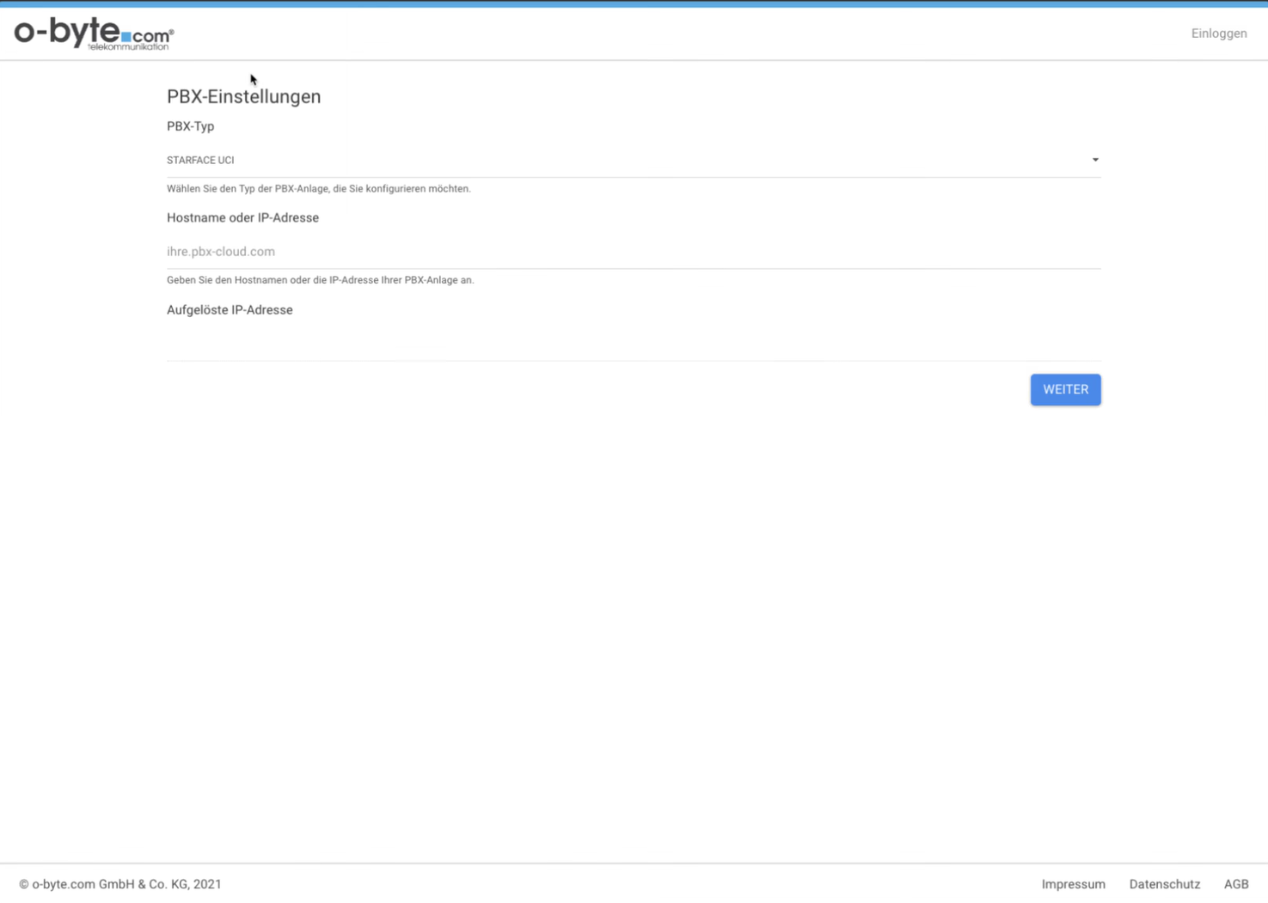Click the Hostname oder IP-Adresse label
This screenshot has height=903, width=1268.
pos(242,218)
